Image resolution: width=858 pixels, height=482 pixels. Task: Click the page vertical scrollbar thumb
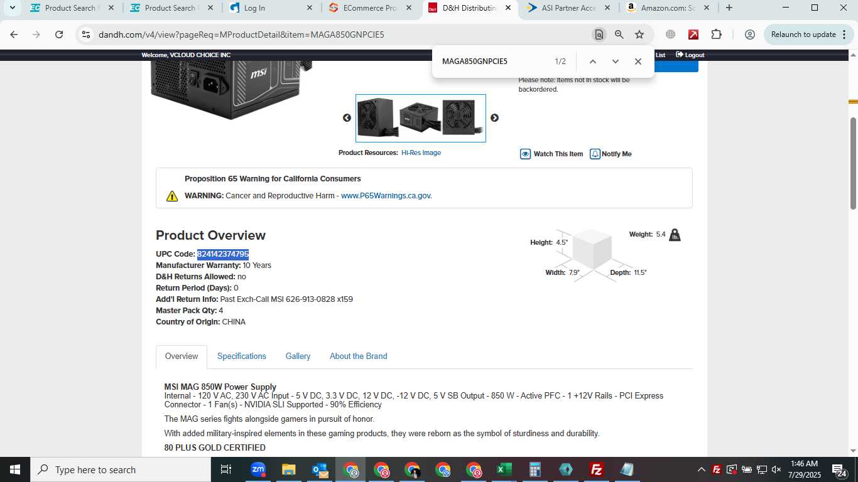click(853, 163)
